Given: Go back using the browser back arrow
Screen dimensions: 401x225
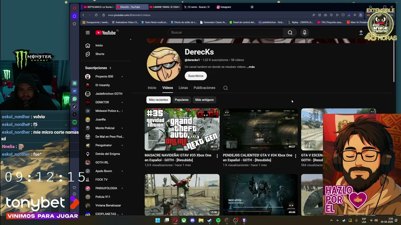Looking at the screenshot, I should pyautogui.click(x=83, y=15).
